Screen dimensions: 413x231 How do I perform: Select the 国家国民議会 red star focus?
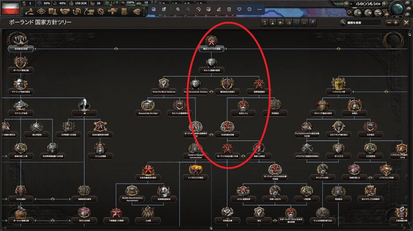point(259,86)
